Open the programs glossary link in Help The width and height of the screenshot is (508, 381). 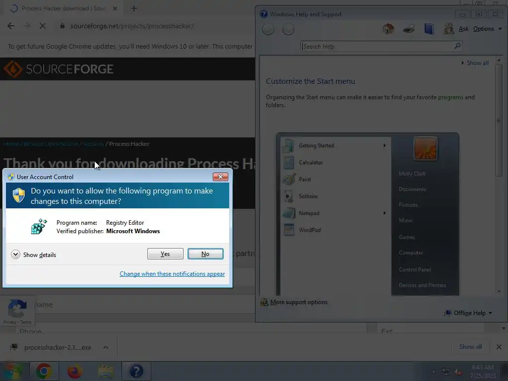pos(450,97)
